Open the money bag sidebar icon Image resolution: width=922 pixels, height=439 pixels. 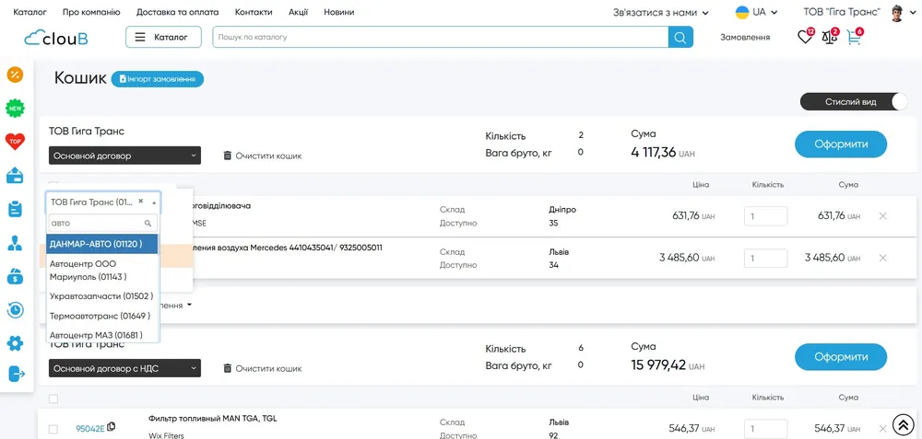(x=16, y=276)
